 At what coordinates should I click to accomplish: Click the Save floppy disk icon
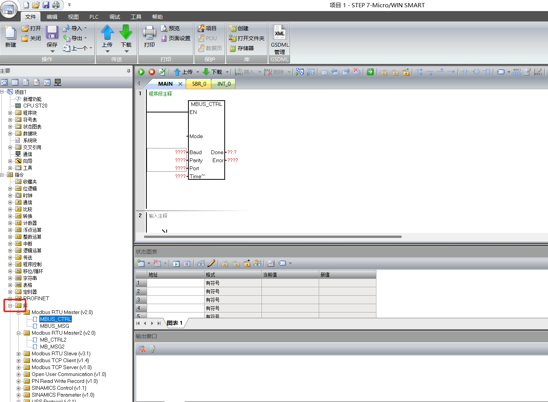[52, 33]
